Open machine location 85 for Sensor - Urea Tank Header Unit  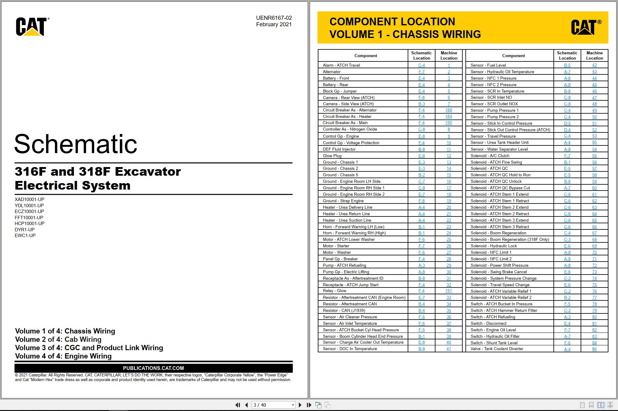pyautogui.click(x=595, y=142)
